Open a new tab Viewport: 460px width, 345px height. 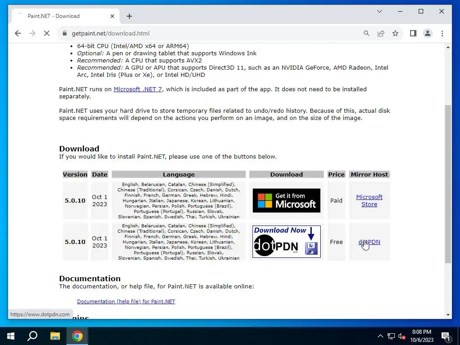pos(129,16)
